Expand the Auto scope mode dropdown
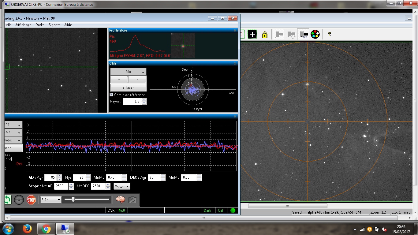The width and height of the screenshot is (418, 235). click(x=122, y=186)
